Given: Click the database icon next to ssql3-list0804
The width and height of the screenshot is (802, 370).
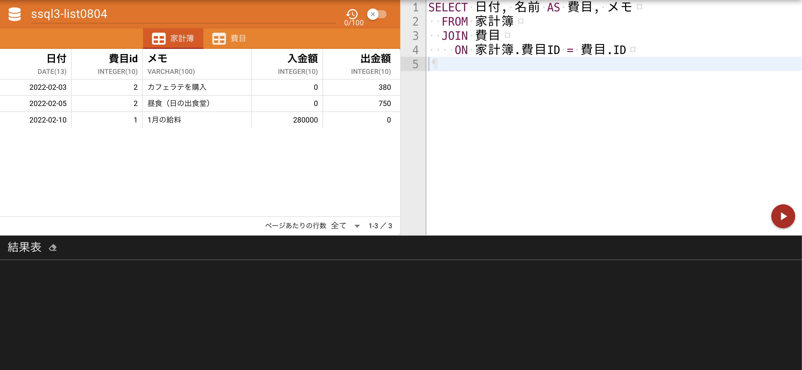Looking at the screenshot, I should [14, 14].
